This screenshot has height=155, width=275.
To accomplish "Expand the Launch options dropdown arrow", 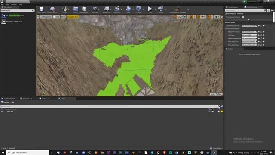I will point(165,10).
